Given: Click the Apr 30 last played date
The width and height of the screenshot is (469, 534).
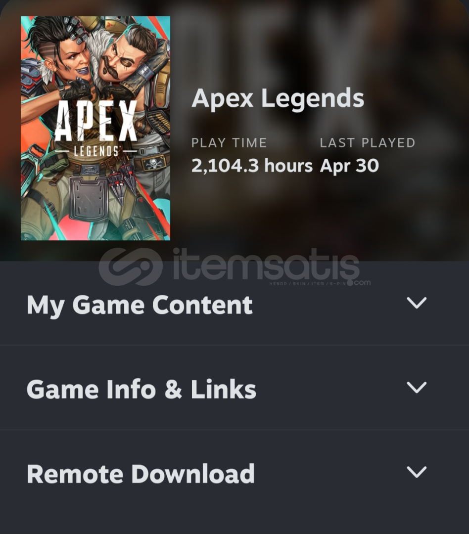Looking at the screenshot, I should (x=349, y=166).
